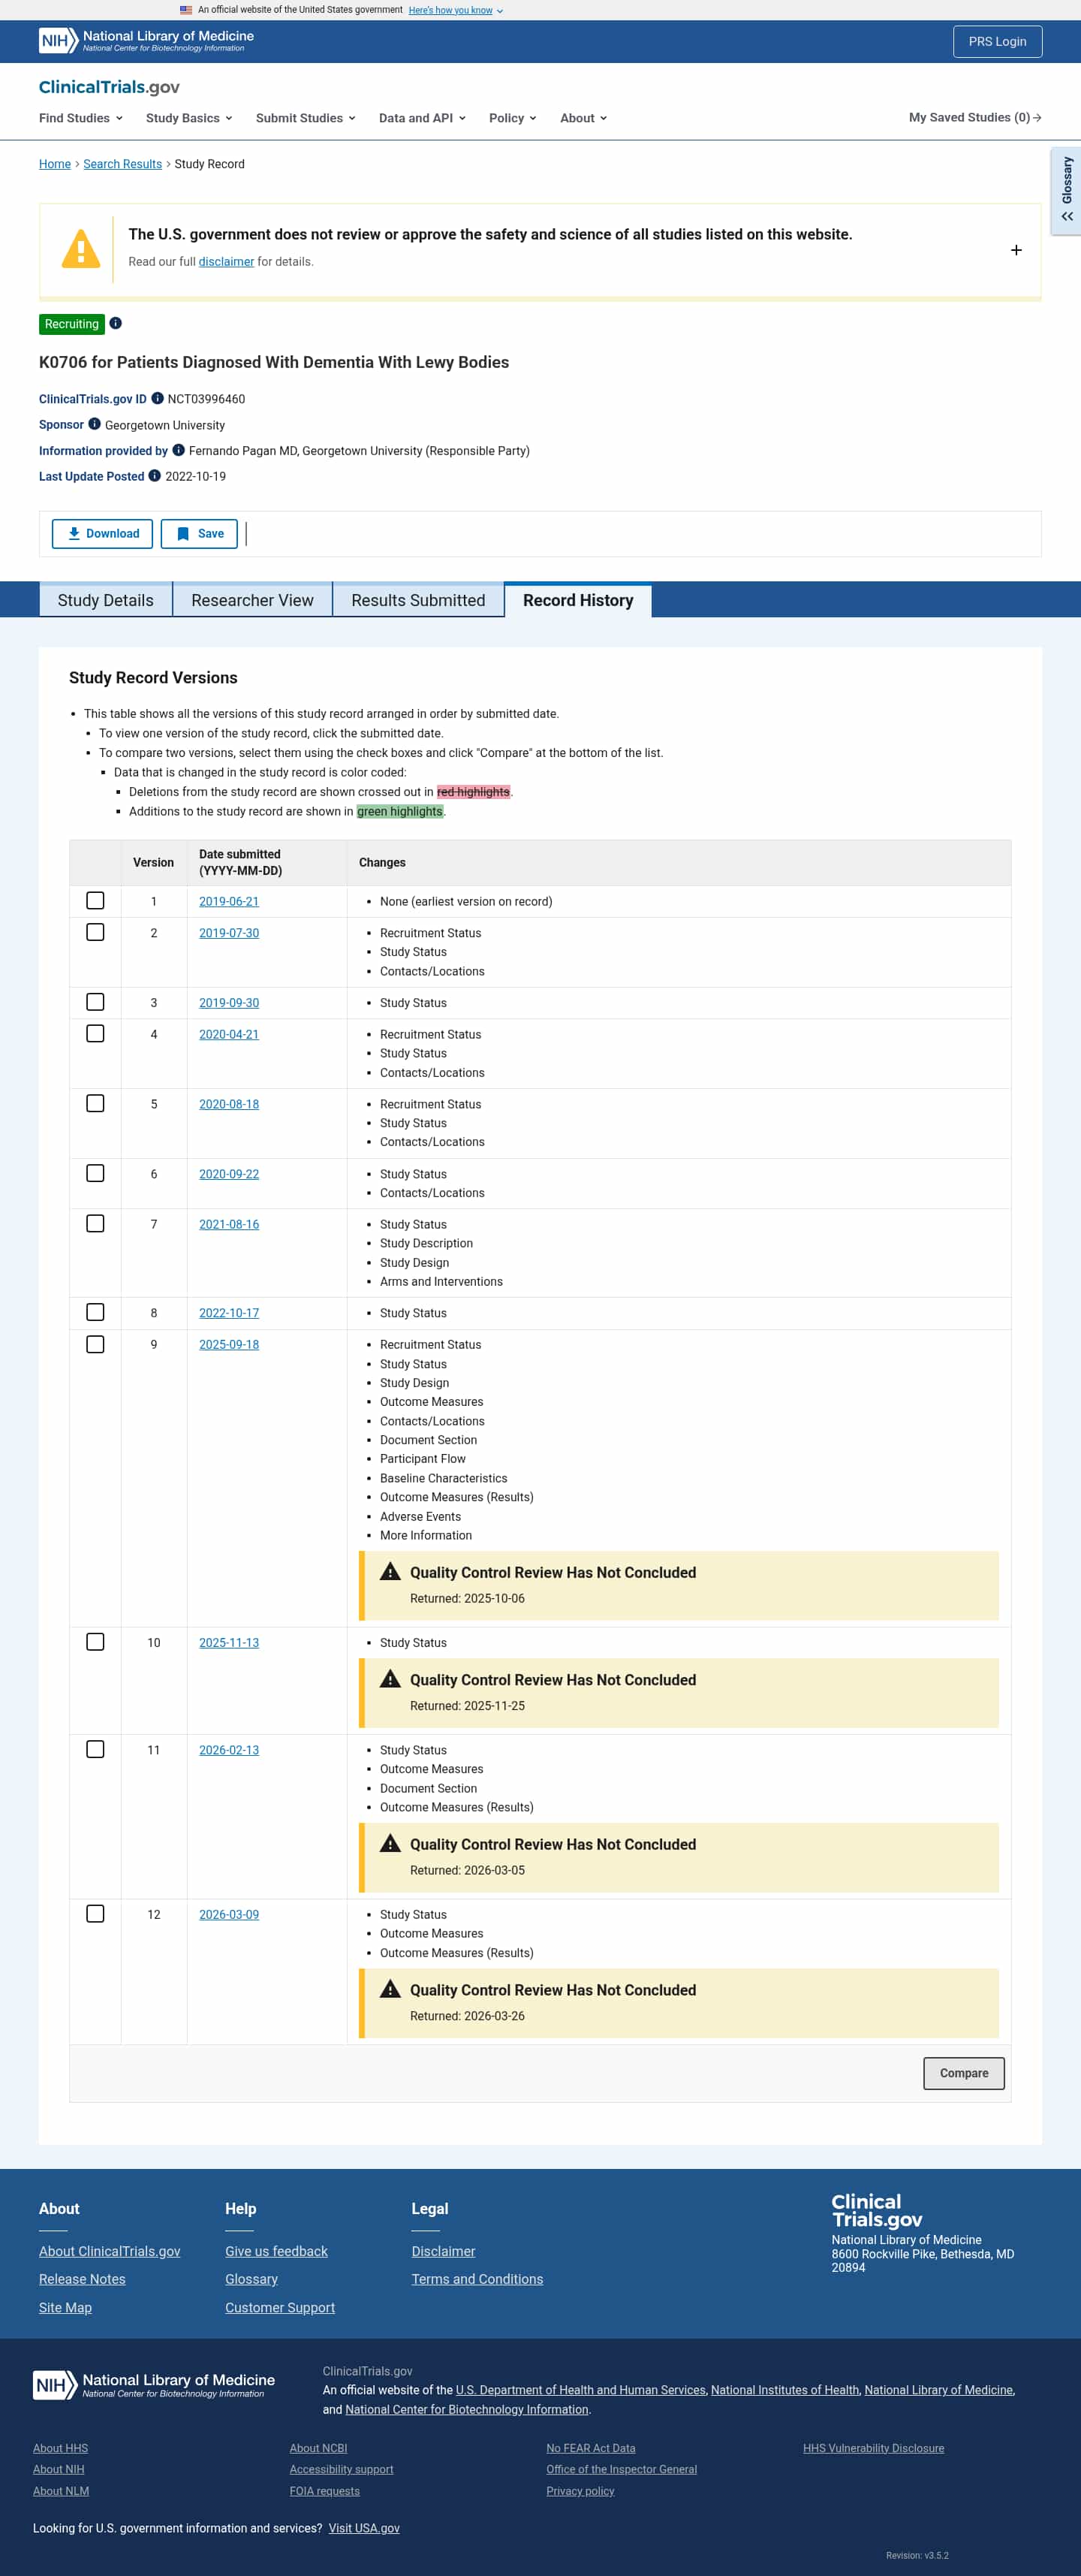The height and width of the screenshot is (2576, 1081).
Task: Click the PRS Login button
Action: click(x=997, y=42)
